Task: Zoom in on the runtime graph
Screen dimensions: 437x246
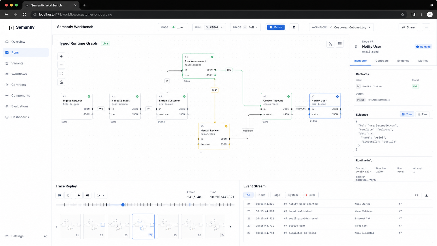Action: point(61,56)
